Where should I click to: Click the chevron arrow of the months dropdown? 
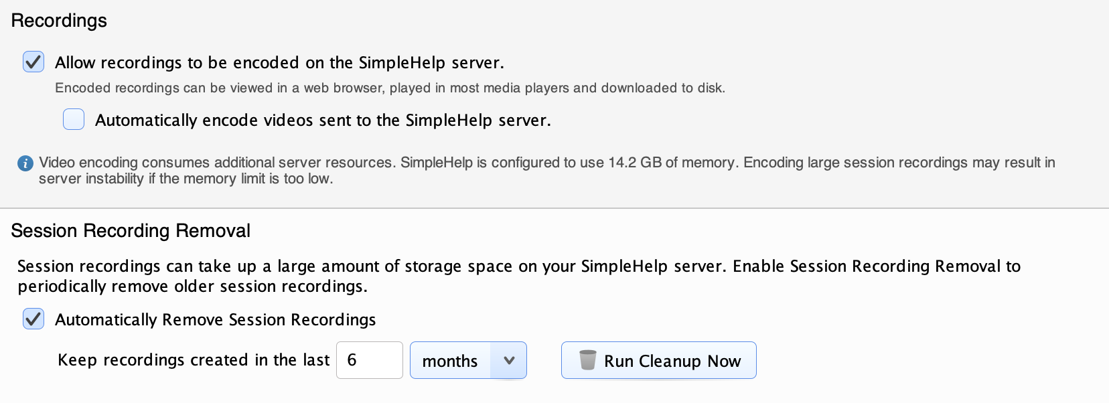(x=509, y=360)
